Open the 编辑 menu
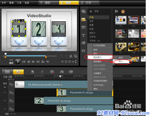Screen dimensions: 150x116 point(11,3)
